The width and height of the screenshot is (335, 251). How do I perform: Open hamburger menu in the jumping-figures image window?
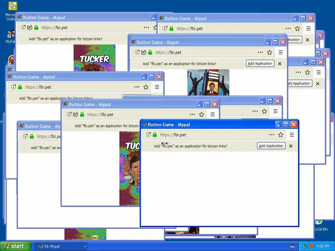(x=280, y=52)
